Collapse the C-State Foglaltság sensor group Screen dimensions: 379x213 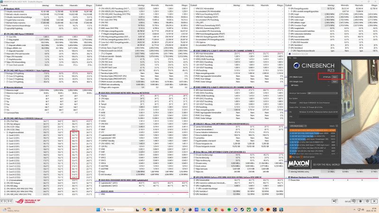click(x=2, y=71)
